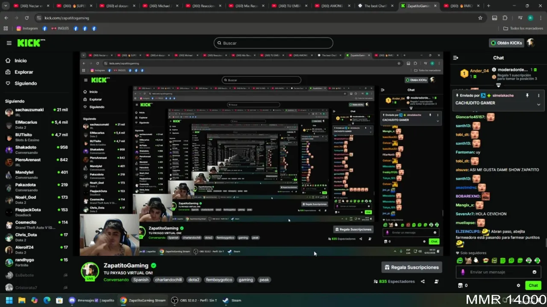Reload the browser page
The image size is (547, 307).
(x=26, y=18)
